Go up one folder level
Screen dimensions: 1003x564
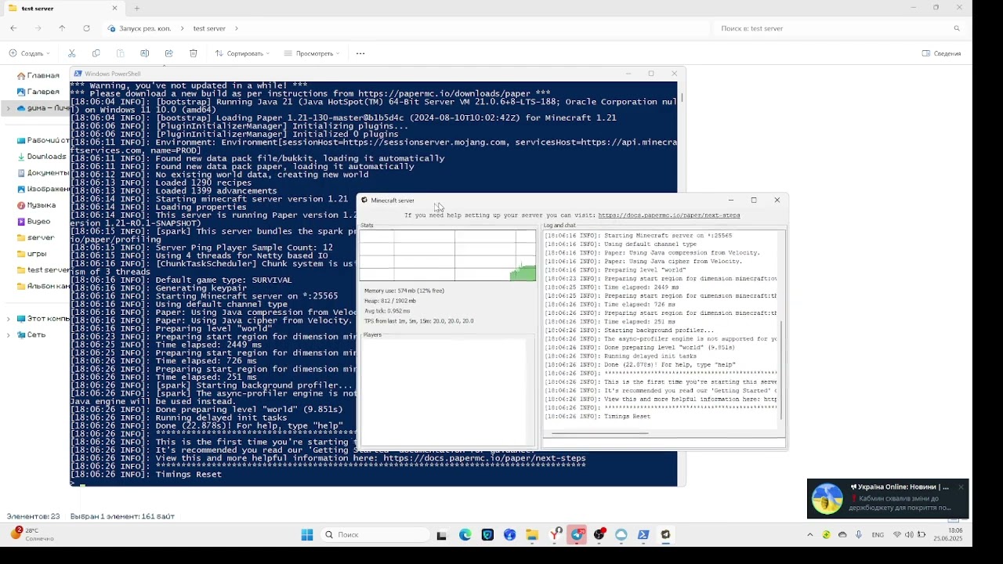[62, 28]
